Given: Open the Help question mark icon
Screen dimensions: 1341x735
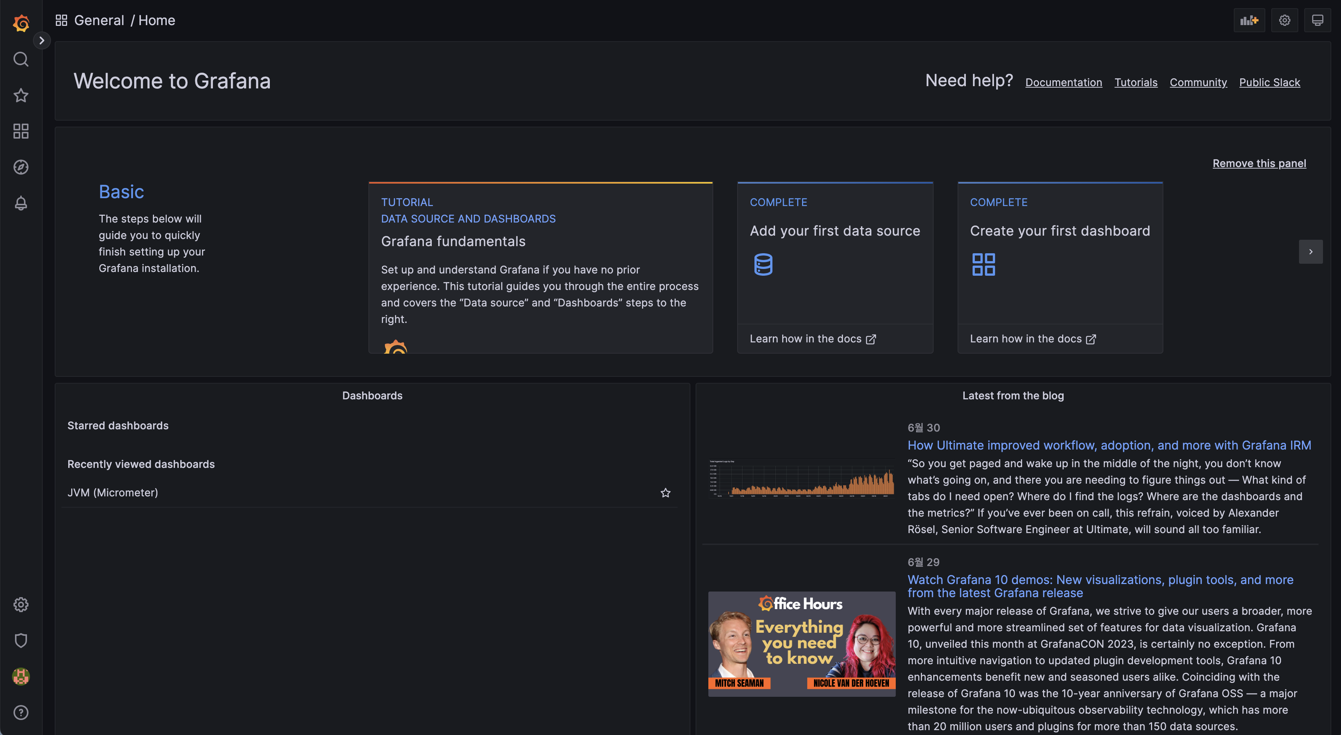Looking at the screenshot, I should click(21, 712).
